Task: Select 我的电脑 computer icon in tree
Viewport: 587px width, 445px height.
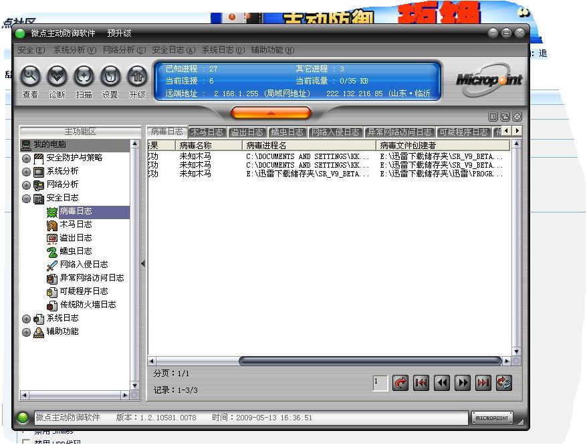Action: click(26, 145)
